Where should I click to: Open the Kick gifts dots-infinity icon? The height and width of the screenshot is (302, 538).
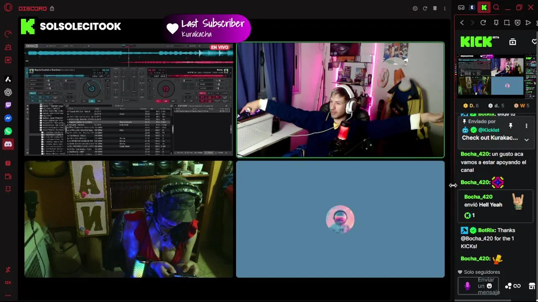click(x=513, y=286)
